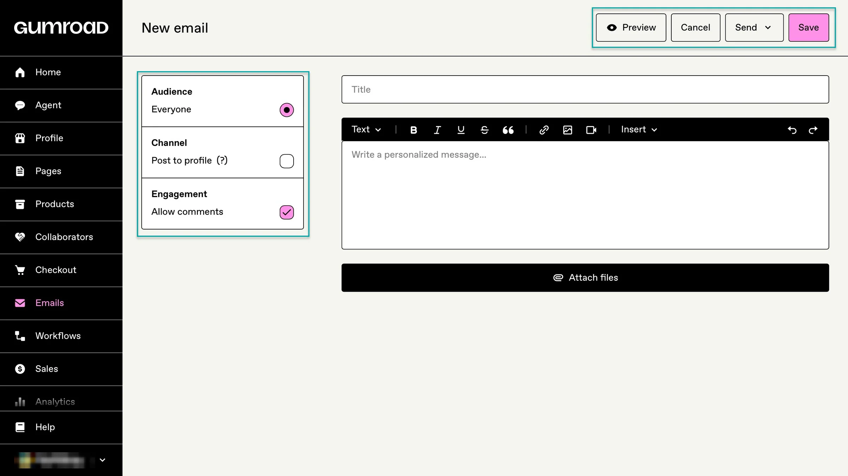Viewport: 848px width, 476px height.
Task: Click the Gumroad logo
Action: 61,28
